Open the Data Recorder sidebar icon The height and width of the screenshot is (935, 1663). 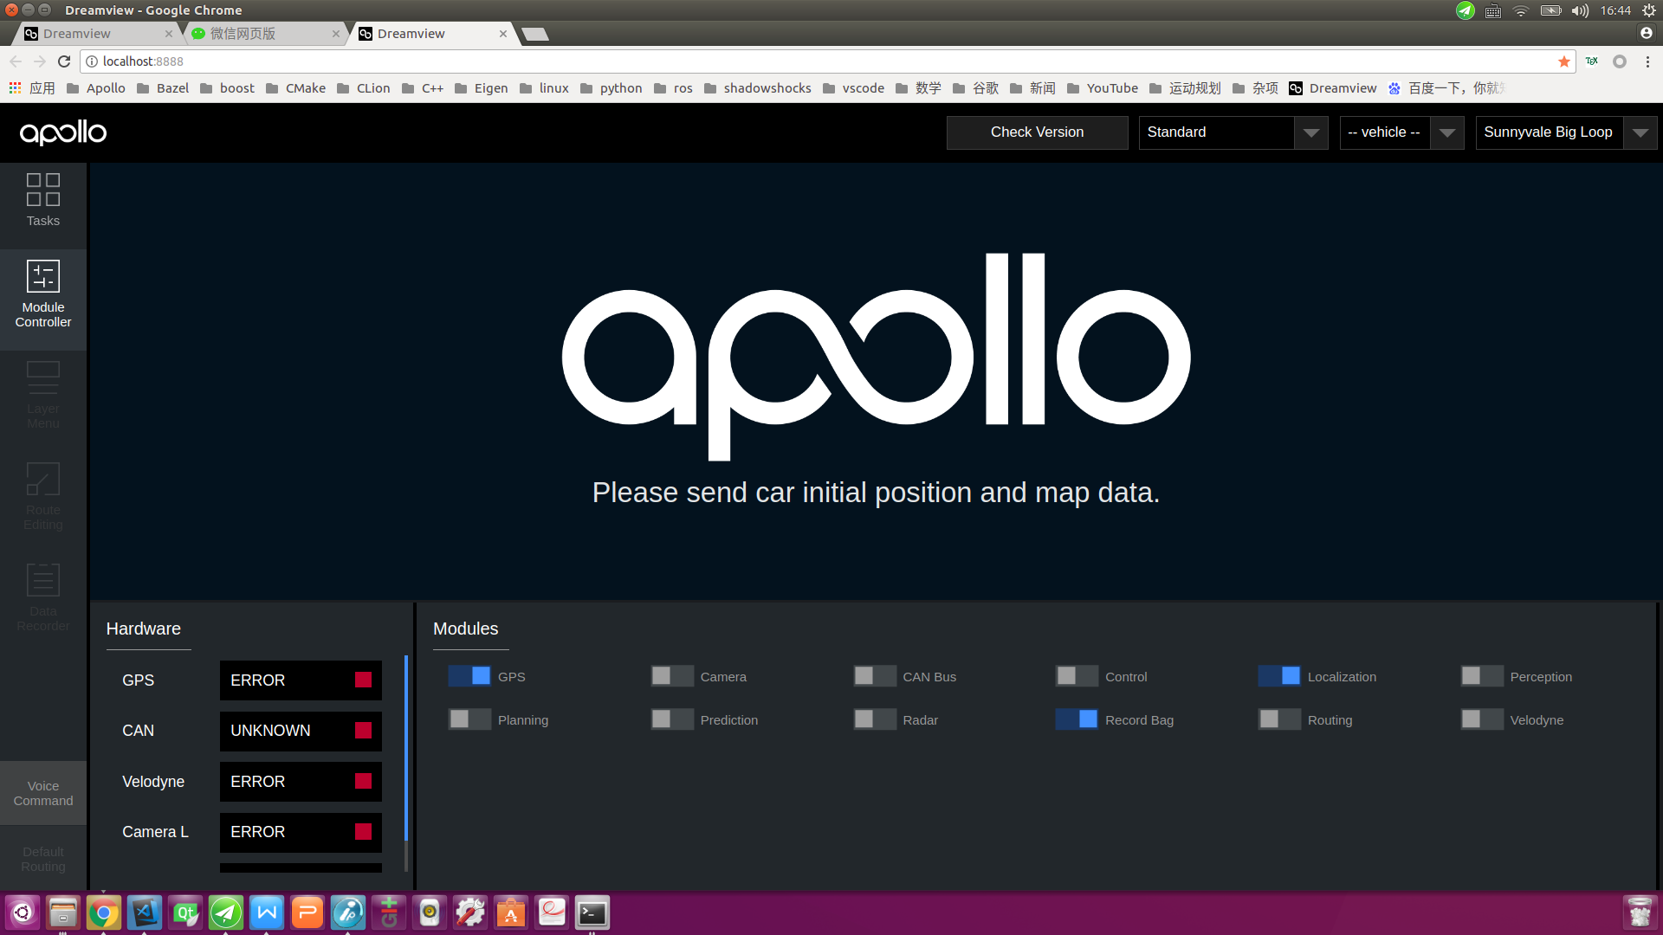pos(42,597)
